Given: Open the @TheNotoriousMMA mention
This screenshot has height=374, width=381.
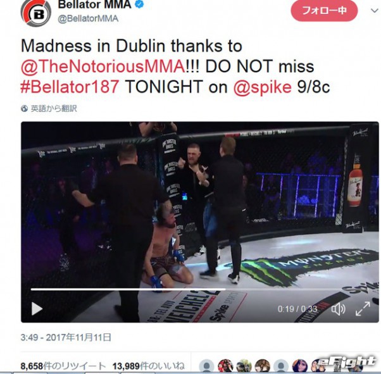Looking at the screenshot, I should (103, 66).
